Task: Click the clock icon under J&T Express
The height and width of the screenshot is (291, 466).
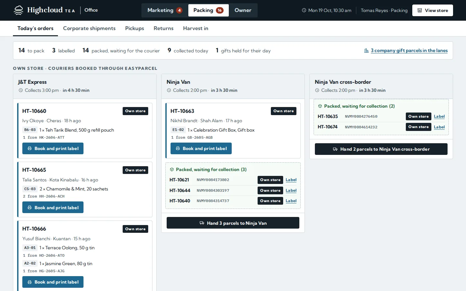Action: [x=21, y=91]
